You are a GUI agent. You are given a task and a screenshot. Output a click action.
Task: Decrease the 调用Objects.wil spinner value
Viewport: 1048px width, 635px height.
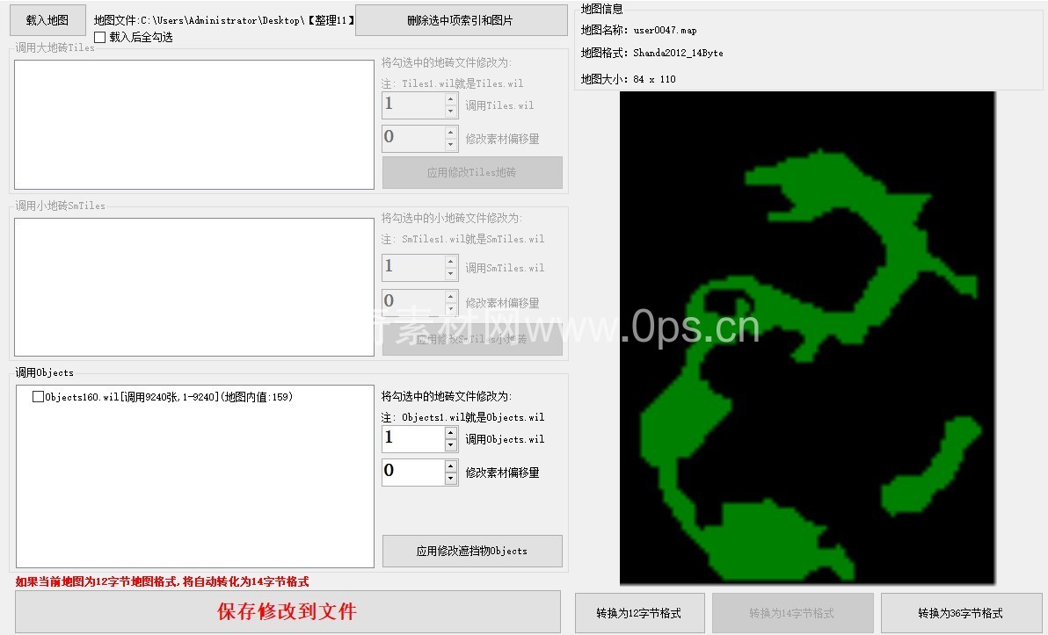pyautogui.click(x=451, y=445)
